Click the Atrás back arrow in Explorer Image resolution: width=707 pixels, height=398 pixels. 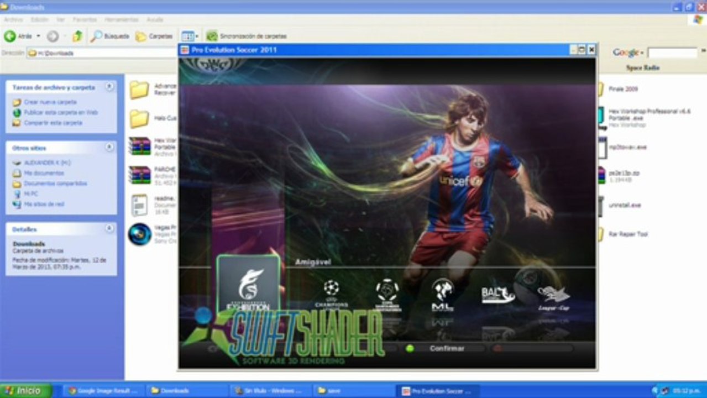pos(18,36)
